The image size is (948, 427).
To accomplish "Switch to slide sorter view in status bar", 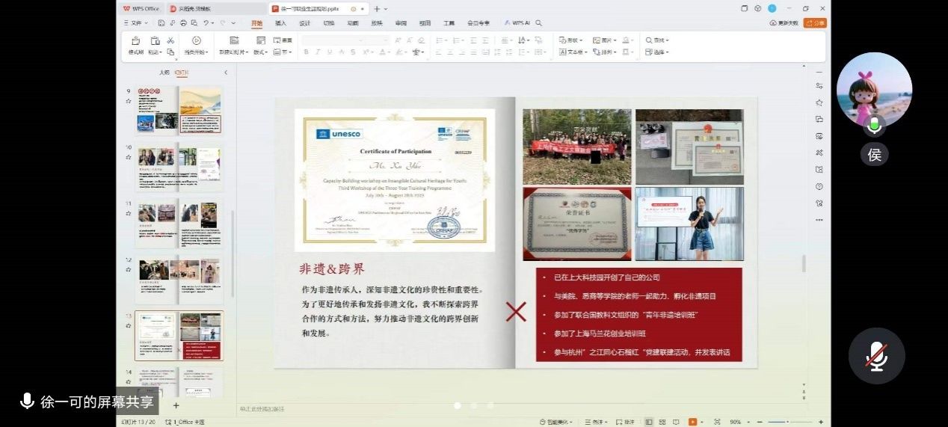I will pyautogui.click(x=662, y=422).
